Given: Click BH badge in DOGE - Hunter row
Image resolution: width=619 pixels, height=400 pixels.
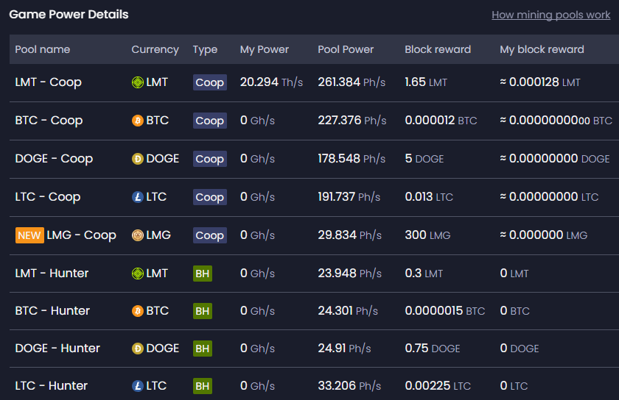Looking at the screenshot, I should pyautogui.click(x=203, y=349).
